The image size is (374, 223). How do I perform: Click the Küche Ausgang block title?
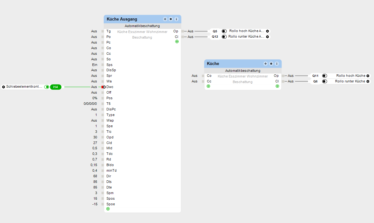pyautogui.click(x=122, y=19)
